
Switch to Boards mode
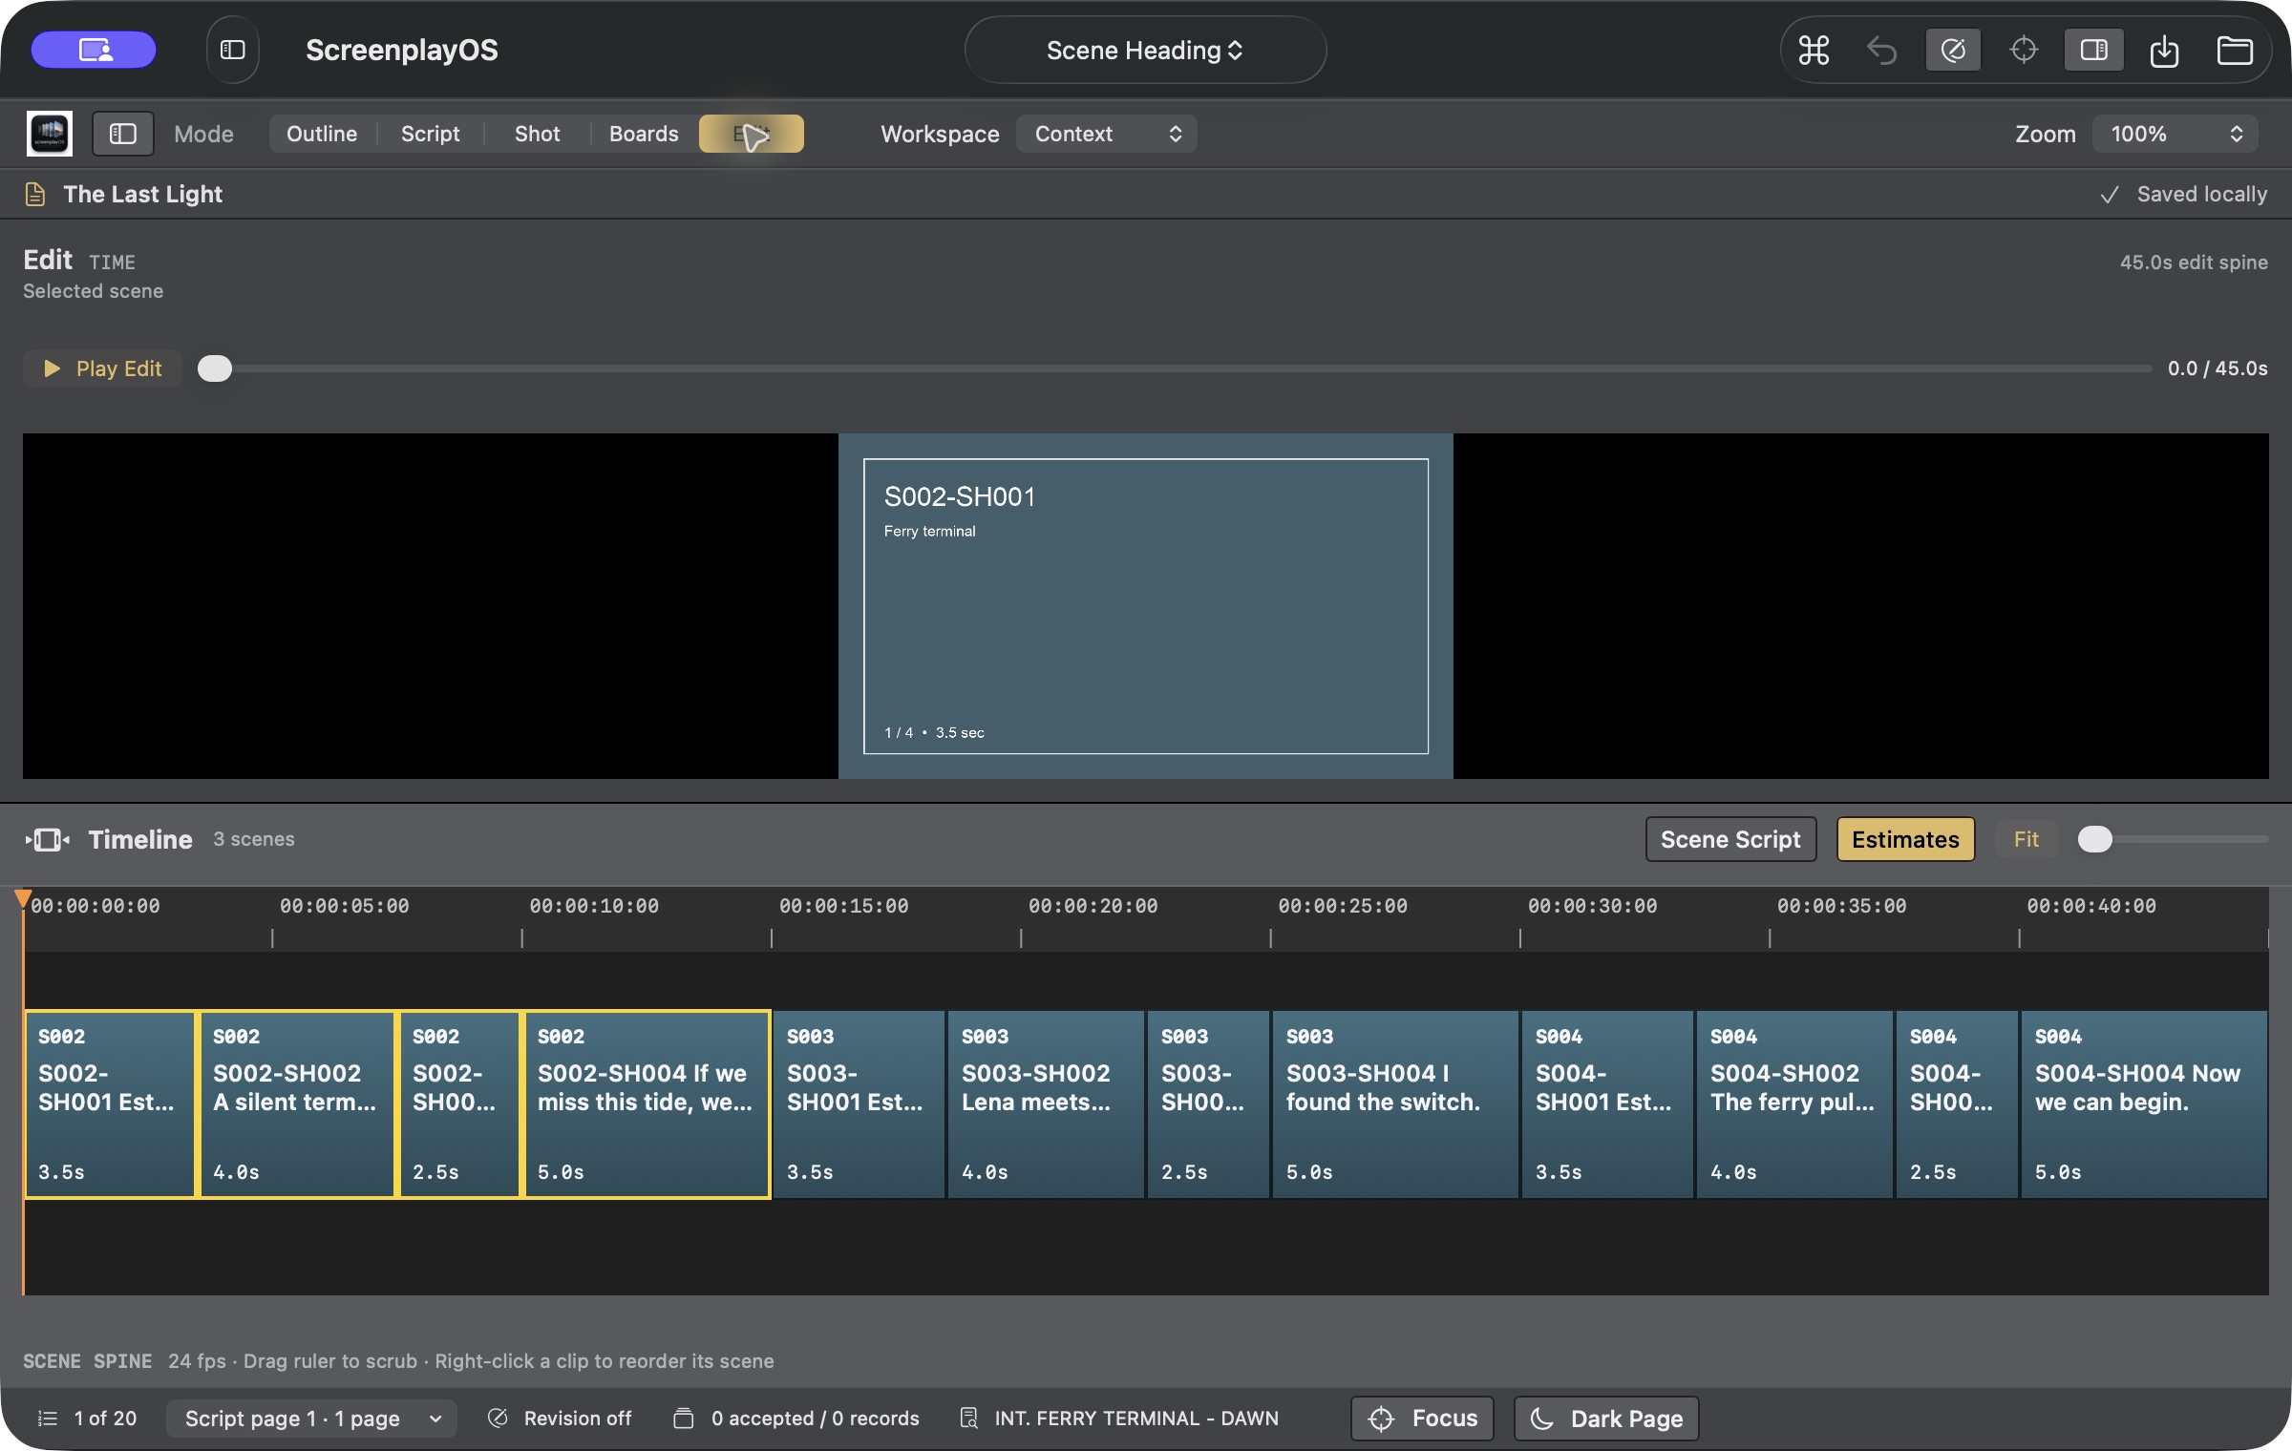click(644, 134)
